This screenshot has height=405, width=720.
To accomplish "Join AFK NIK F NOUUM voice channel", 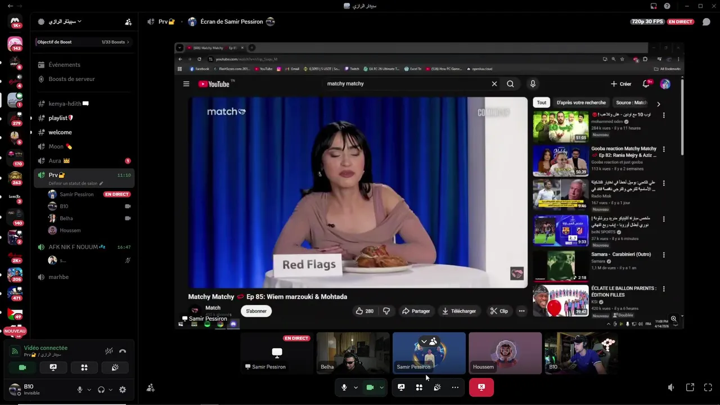I will 84,247.
